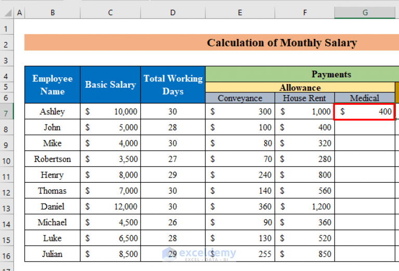The height and width of the screenshot is (271, 399).
Task: Click Ashley's house rent value 1,000
Action: pyautogui.click(x=305, y=111)
